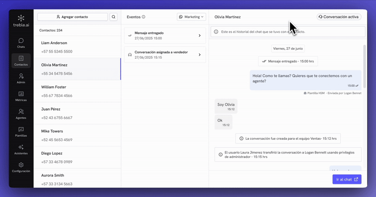
Task: Select contact Olivia Martinez in list
Action: [77, 69]
